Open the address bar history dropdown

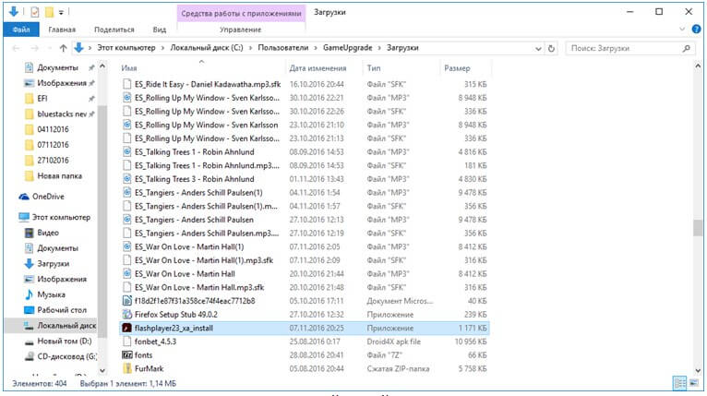click(536, 47)
